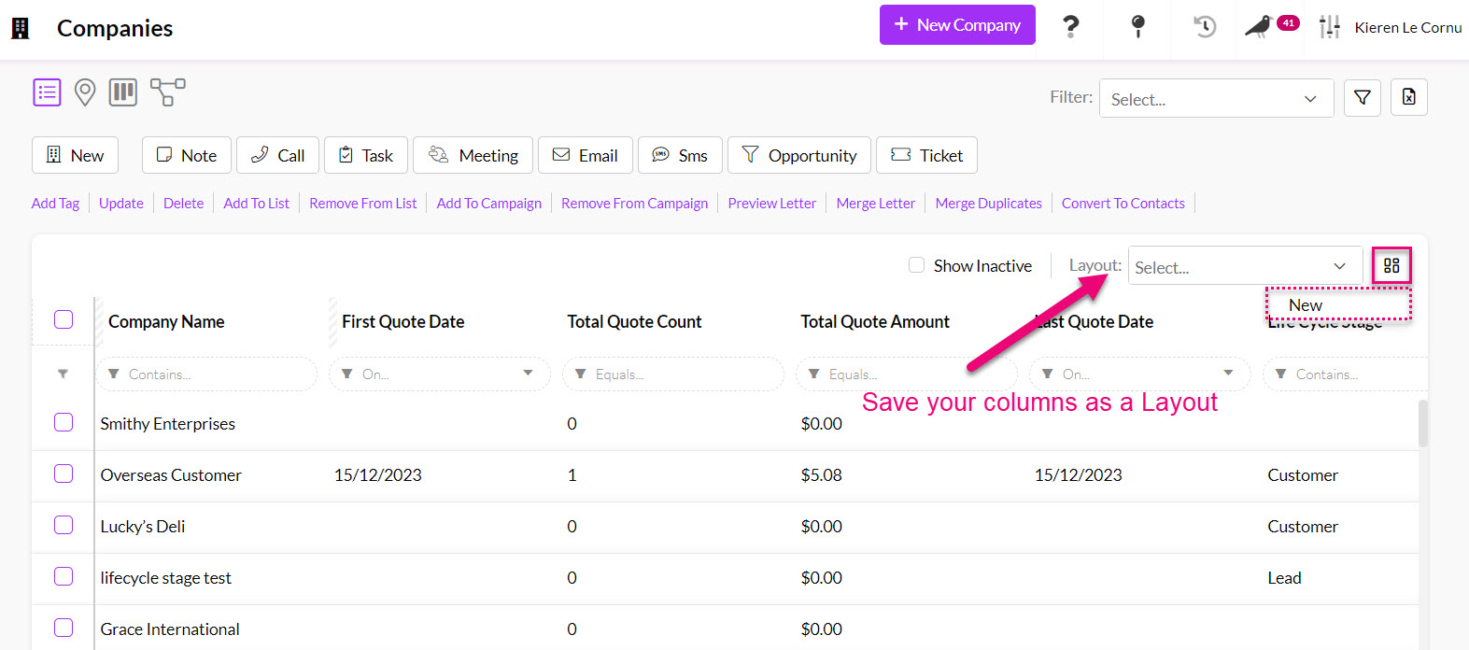The width and height of the screenshot is (1469, 650).
Task: Click the Company Name Contains filter field
Action: click(x=215, y=374)
